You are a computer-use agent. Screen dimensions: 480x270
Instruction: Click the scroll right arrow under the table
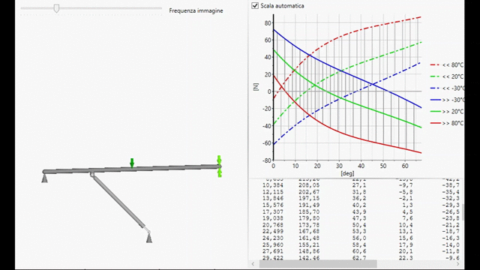(458, 264)
